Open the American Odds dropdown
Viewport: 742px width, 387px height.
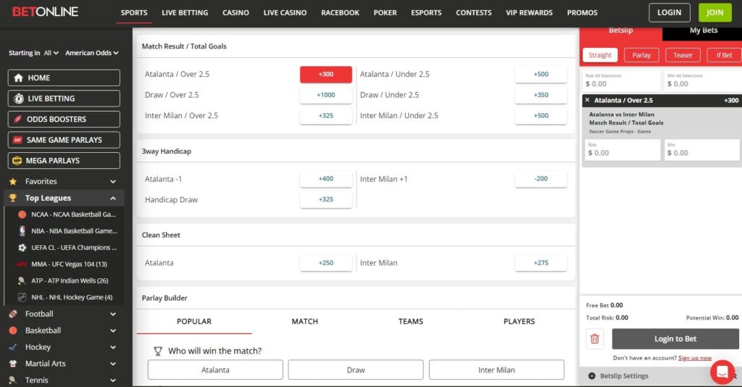click(91, 53)
